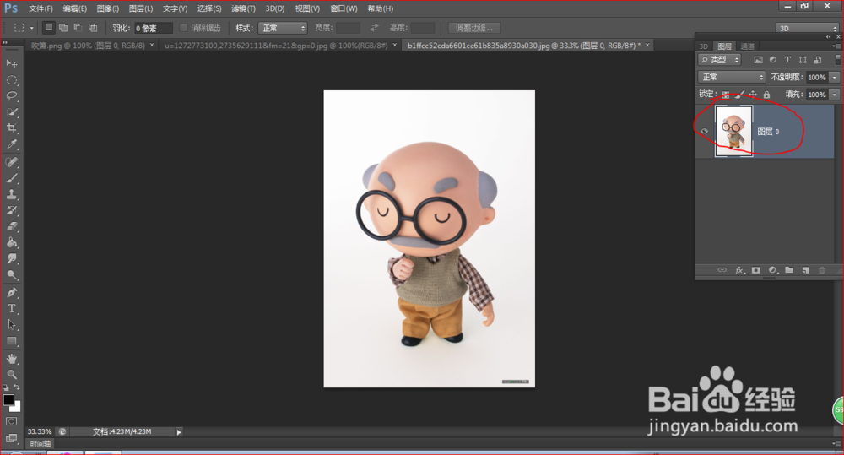Select the 图层 0 layer thumbnail

[x=733, y=131]
